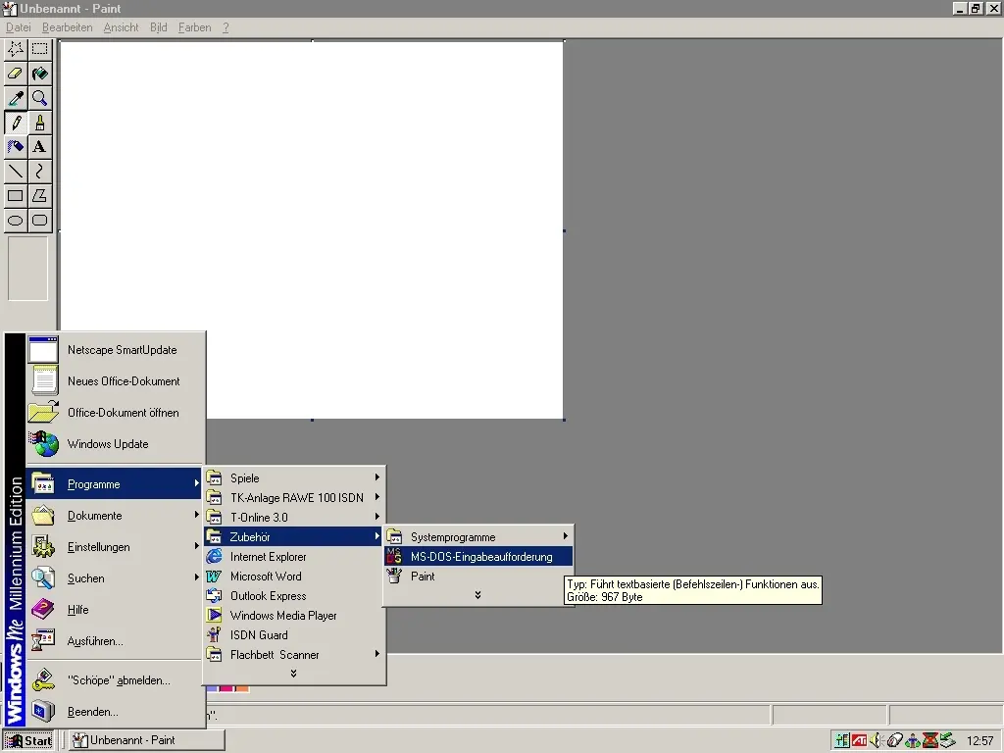Select the Magnifier tool
This screenshot has height=753, width=1004.
pos(39,98)
